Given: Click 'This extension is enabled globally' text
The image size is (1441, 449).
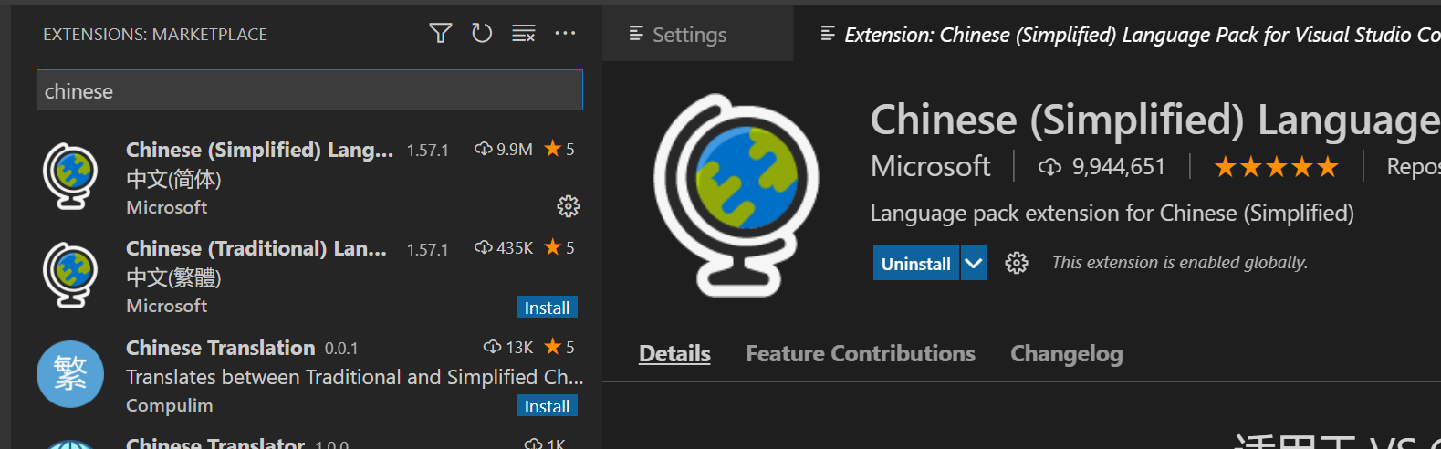Looking at the screenshot, I should 1179,263.
